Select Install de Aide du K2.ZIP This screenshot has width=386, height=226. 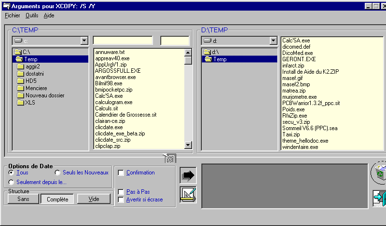(x=310, y=72)
